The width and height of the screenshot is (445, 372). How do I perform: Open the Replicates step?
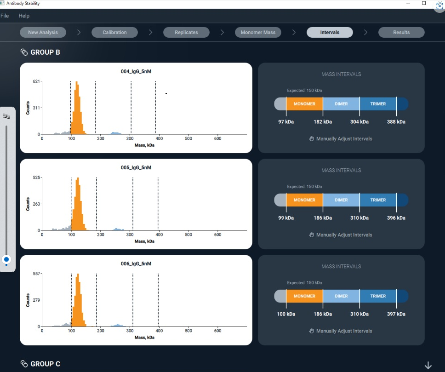click(x=186, y=32)
